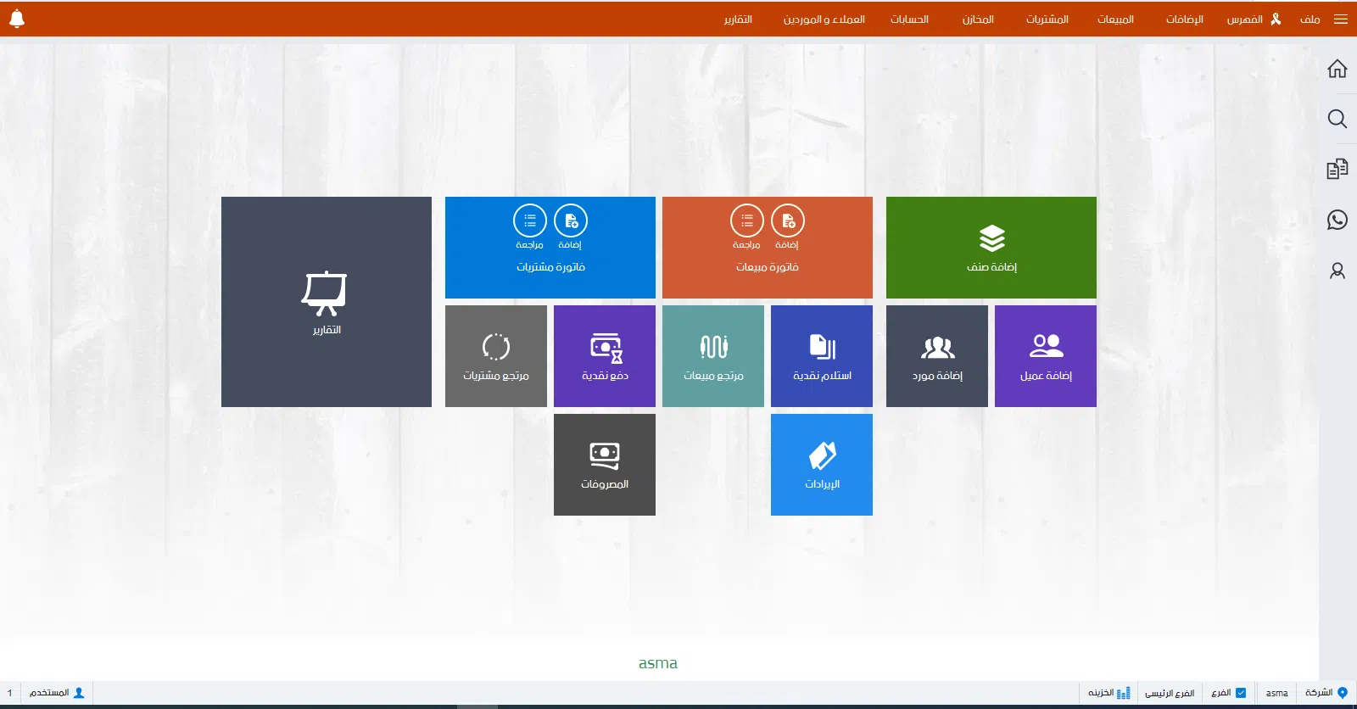Open the التقارير large tile
The height and width of the screenshot is (709, 1357).
(x=327, y=302)
